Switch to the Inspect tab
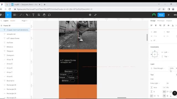 pos(169,21)
